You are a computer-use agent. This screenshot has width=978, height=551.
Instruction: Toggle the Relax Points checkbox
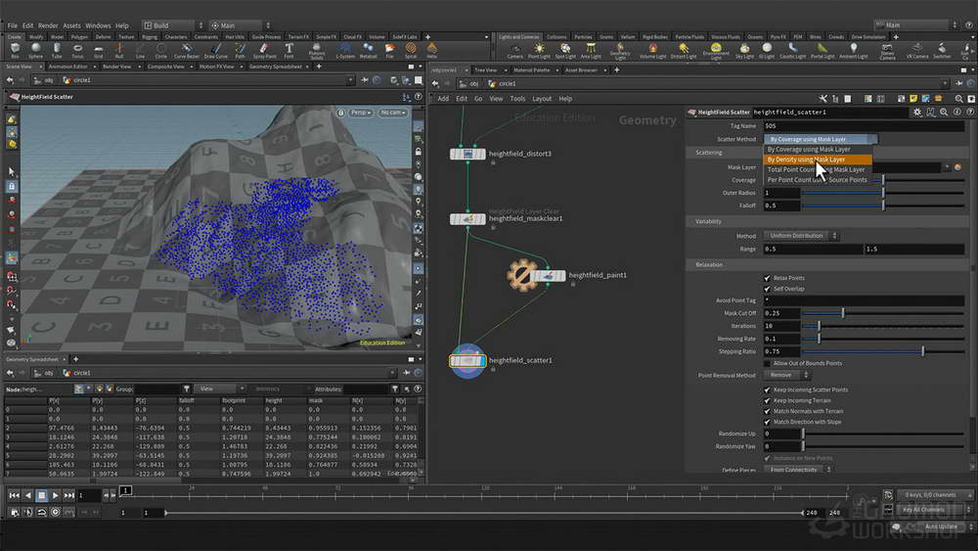click(x=767, y=278)
